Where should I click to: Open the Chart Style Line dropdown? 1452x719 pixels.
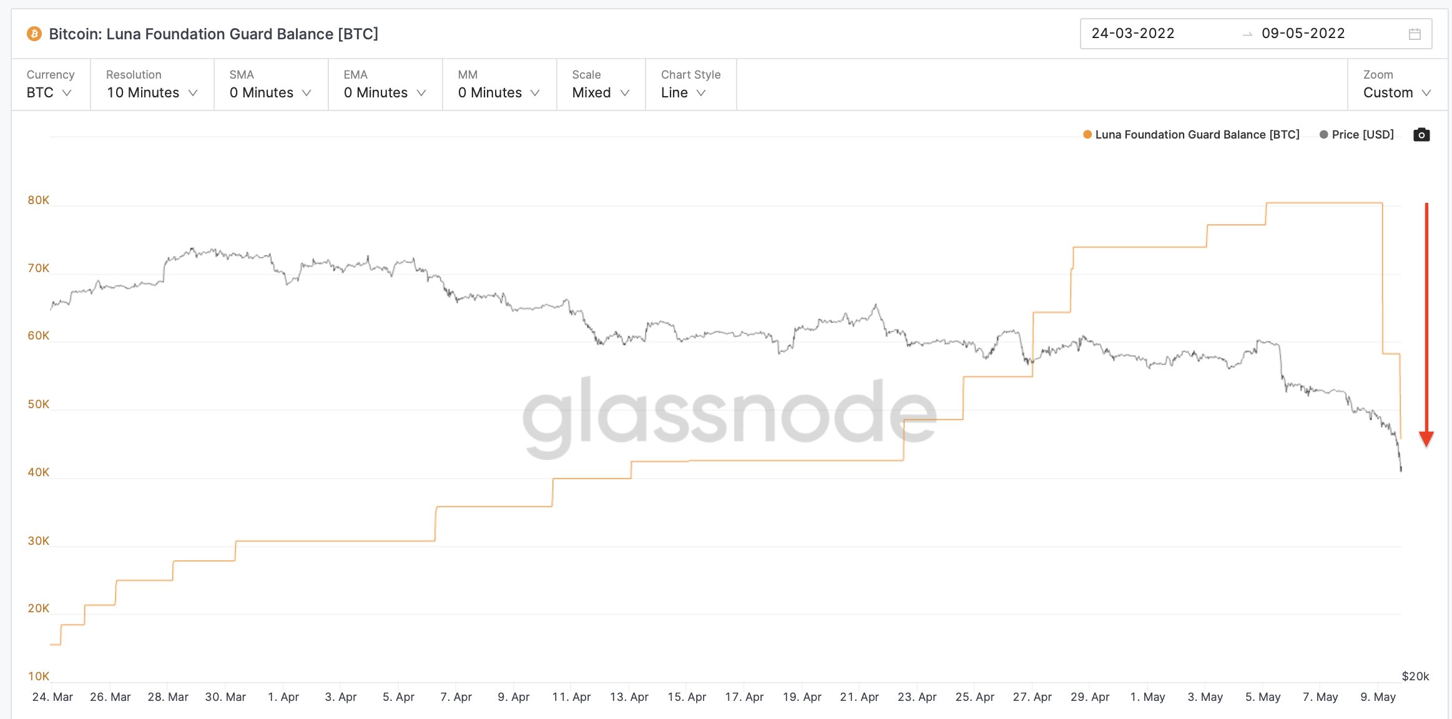(683, 92)
